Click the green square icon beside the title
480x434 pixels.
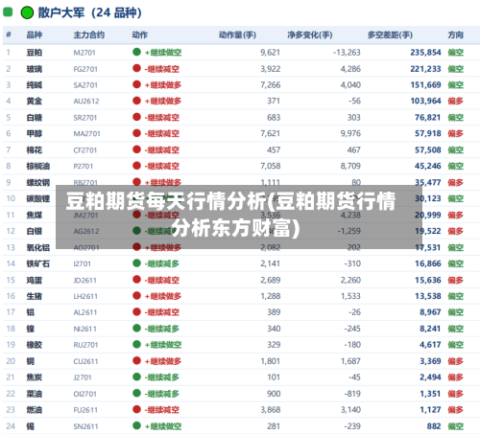click(8, 12)
